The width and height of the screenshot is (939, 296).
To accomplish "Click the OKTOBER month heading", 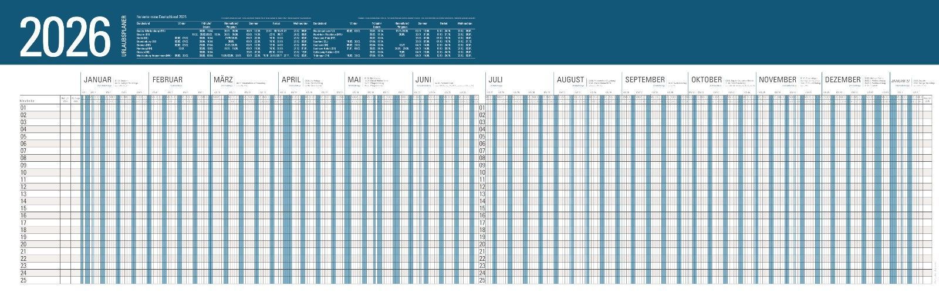I will tap(706, 80).
